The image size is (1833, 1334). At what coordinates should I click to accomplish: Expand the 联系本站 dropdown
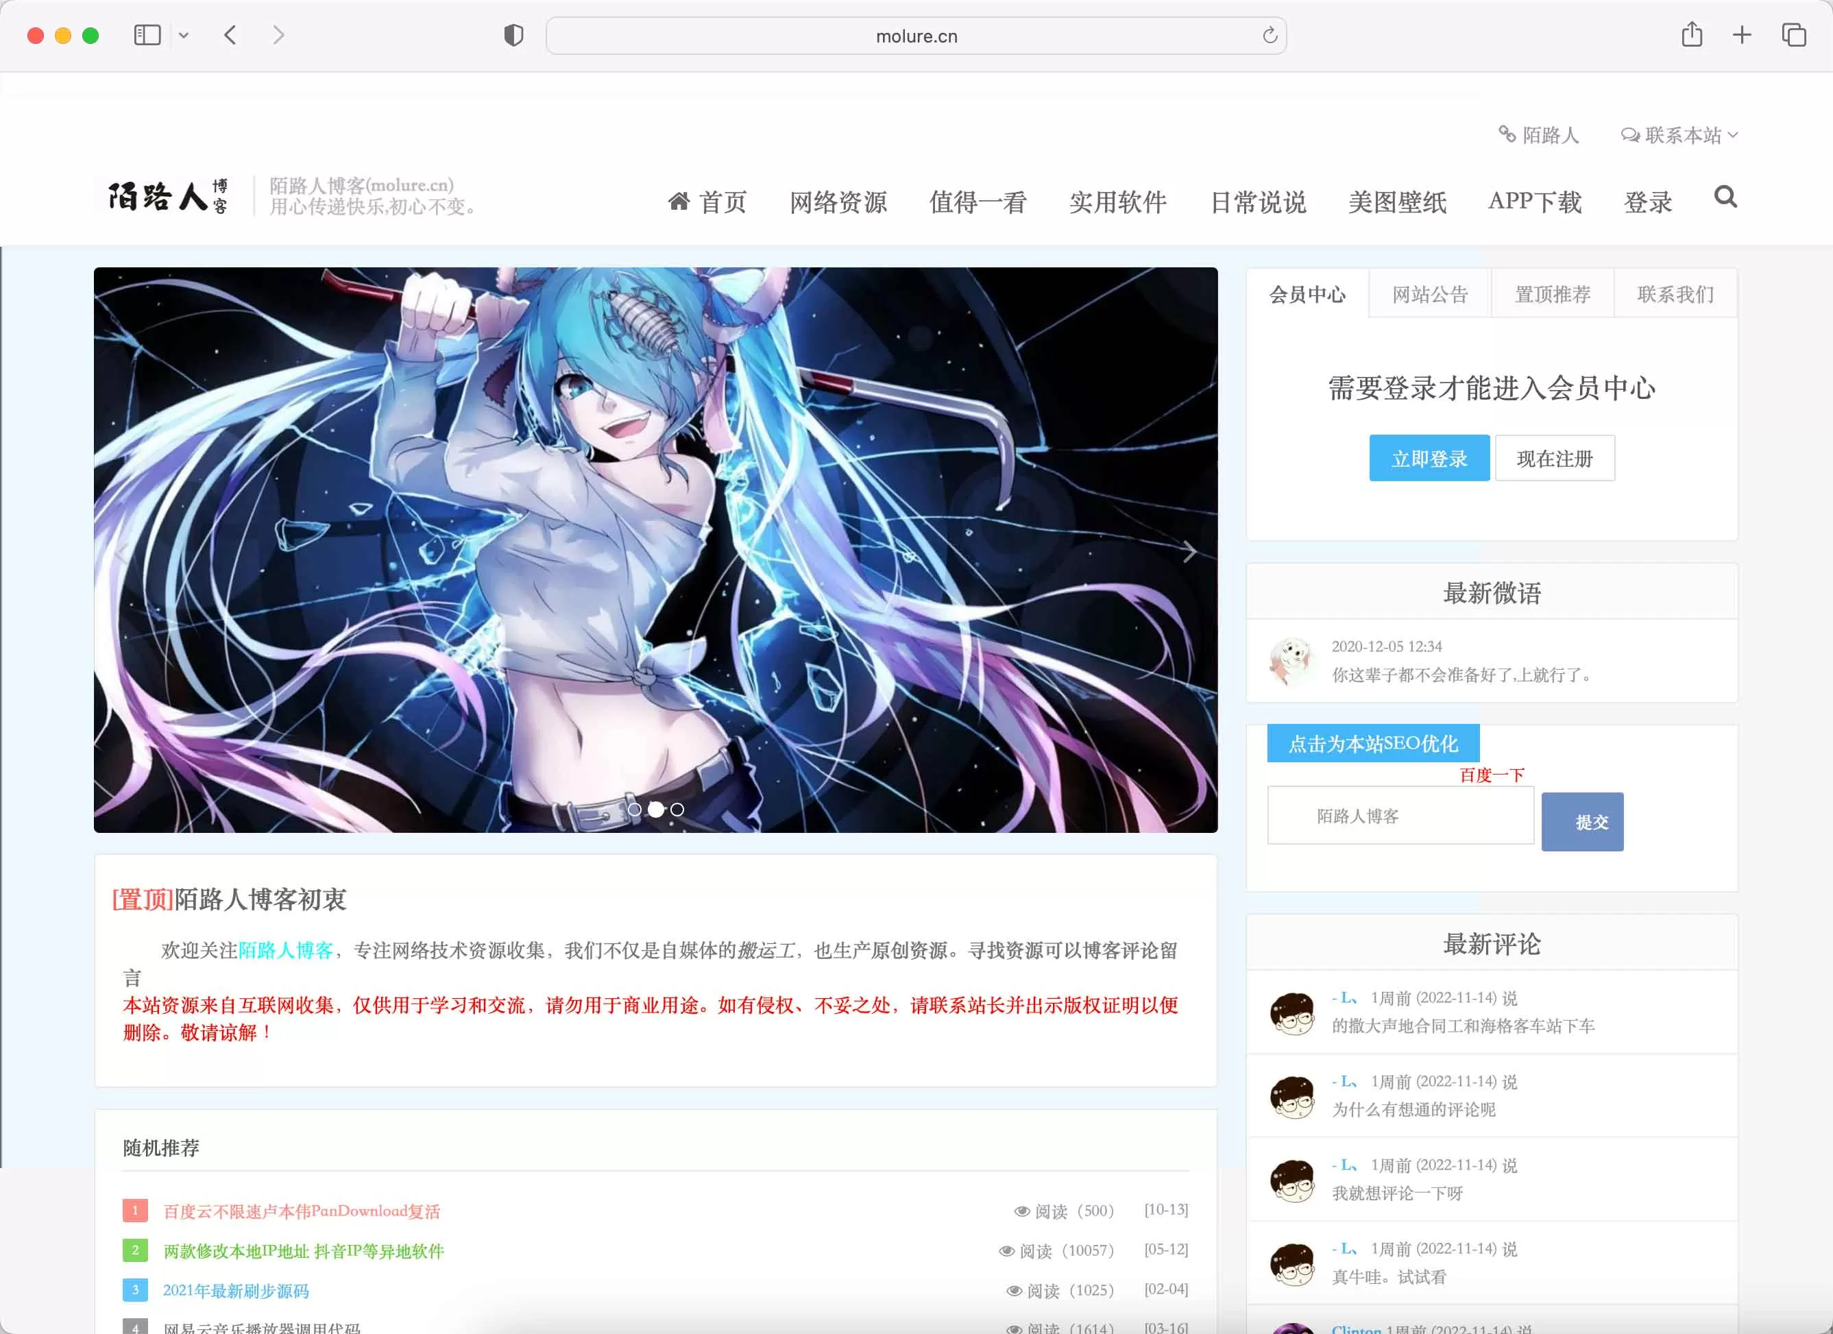(x=1679, y=135)
